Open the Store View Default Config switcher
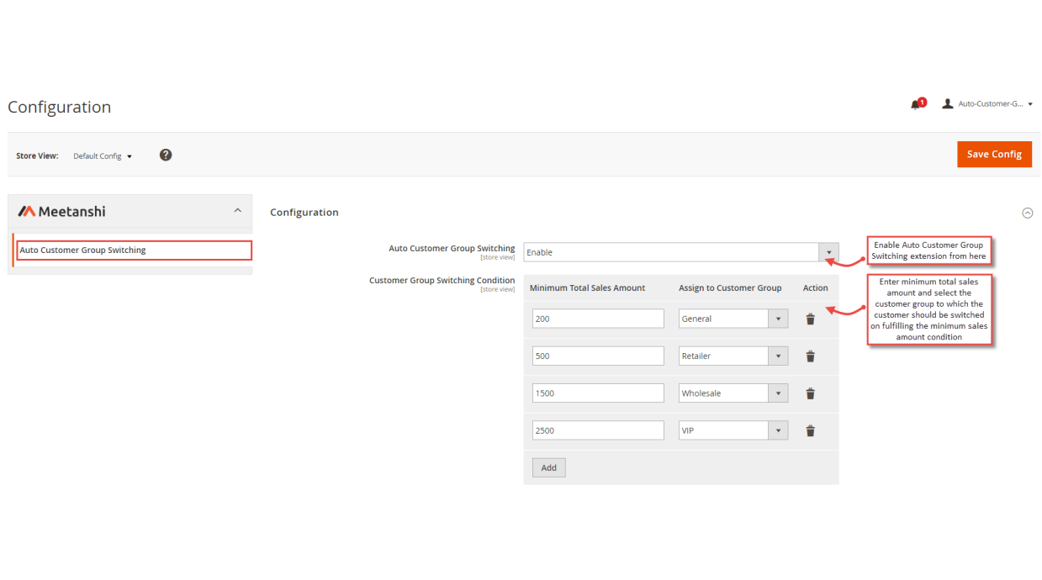 103,156
